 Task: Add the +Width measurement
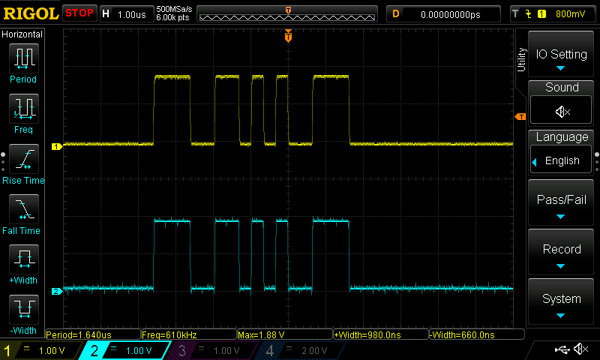[23, 260]
